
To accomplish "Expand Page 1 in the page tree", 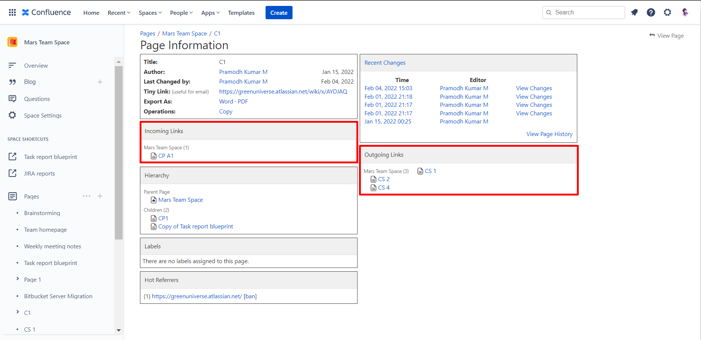I will coord(18,279).
